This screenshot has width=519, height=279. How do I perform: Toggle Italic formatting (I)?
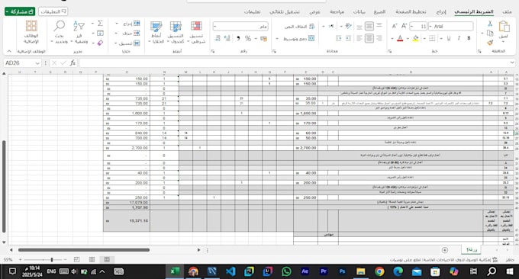pos(459,38)
